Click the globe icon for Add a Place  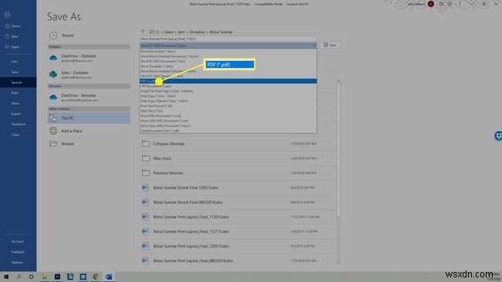(x=53, y=131)
